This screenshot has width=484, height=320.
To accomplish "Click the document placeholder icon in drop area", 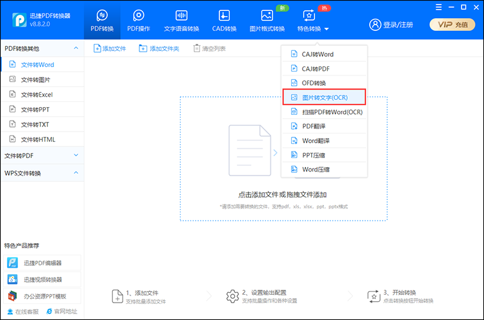I will click(x=250, y=150).
